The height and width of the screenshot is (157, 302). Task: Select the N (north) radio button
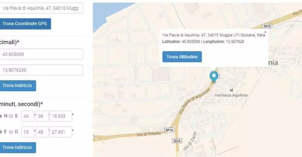click(x=1, y=116)
